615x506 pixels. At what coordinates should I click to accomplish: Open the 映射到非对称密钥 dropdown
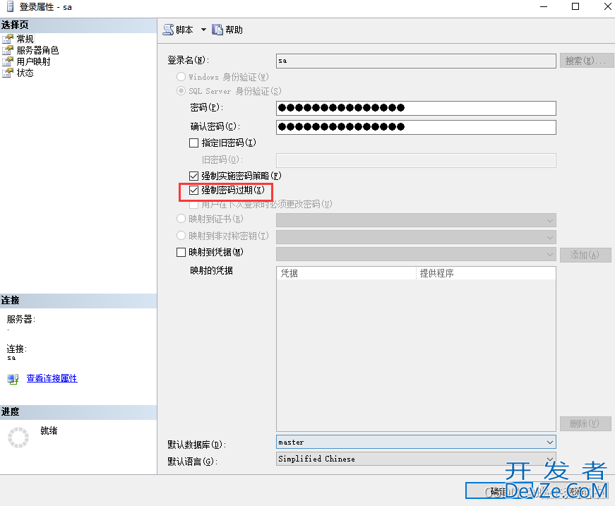point(416,237)
